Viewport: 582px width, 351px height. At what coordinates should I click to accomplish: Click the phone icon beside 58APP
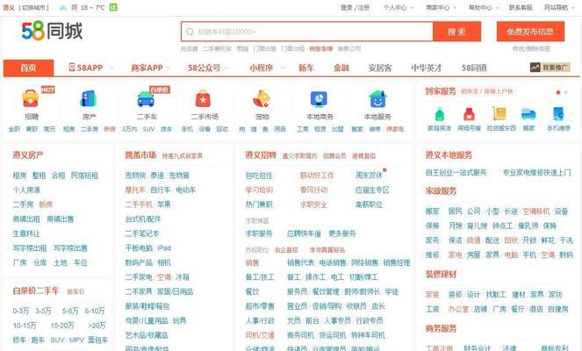(72, 68)
